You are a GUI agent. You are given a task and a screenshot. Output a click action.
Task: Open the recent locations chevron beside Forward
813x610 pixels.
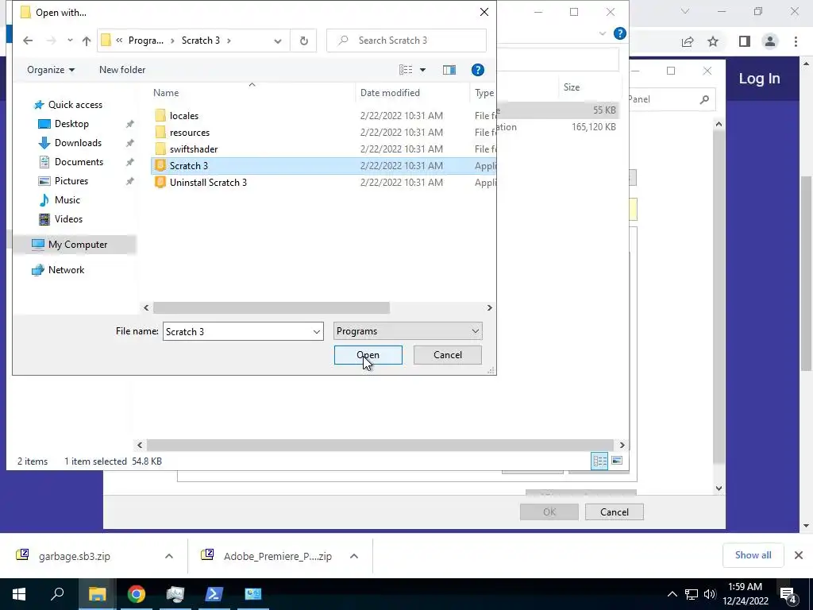pyautogui.click(x=70, y=41)
